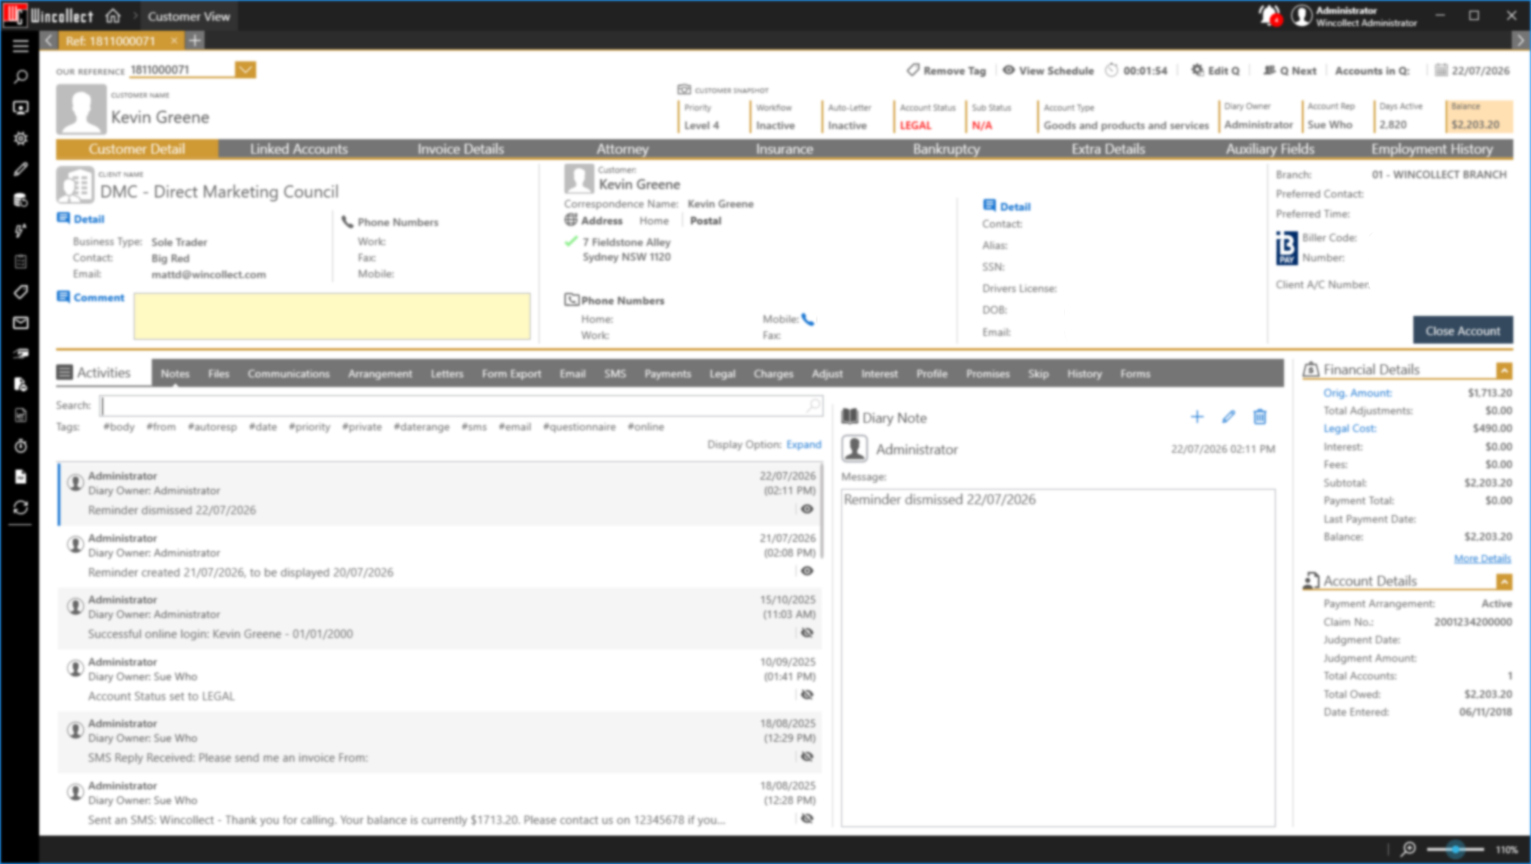This screenshot has width=1531, height=864.
Task: Expand the Our Reference dropdown
Action: (245, 70)
